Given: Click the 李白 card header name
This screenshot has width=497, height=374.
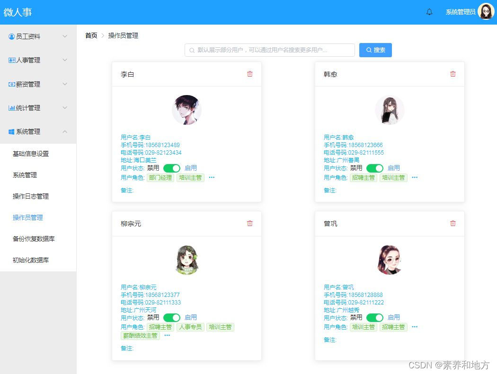Looking at the screenshot, I should pyautogui.click(x=127, y=74).
